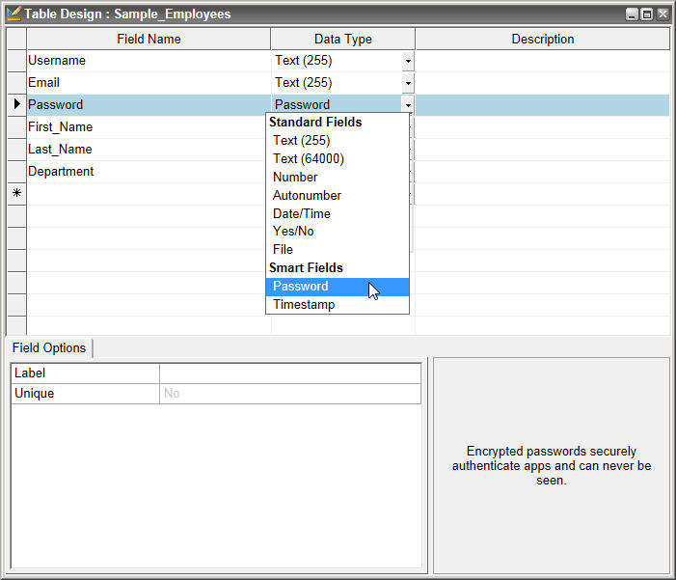Image resolution: width=676 pixels, height=580 pixels.
Task: Choose the Yes/No data type option
Action: point(293,232)
